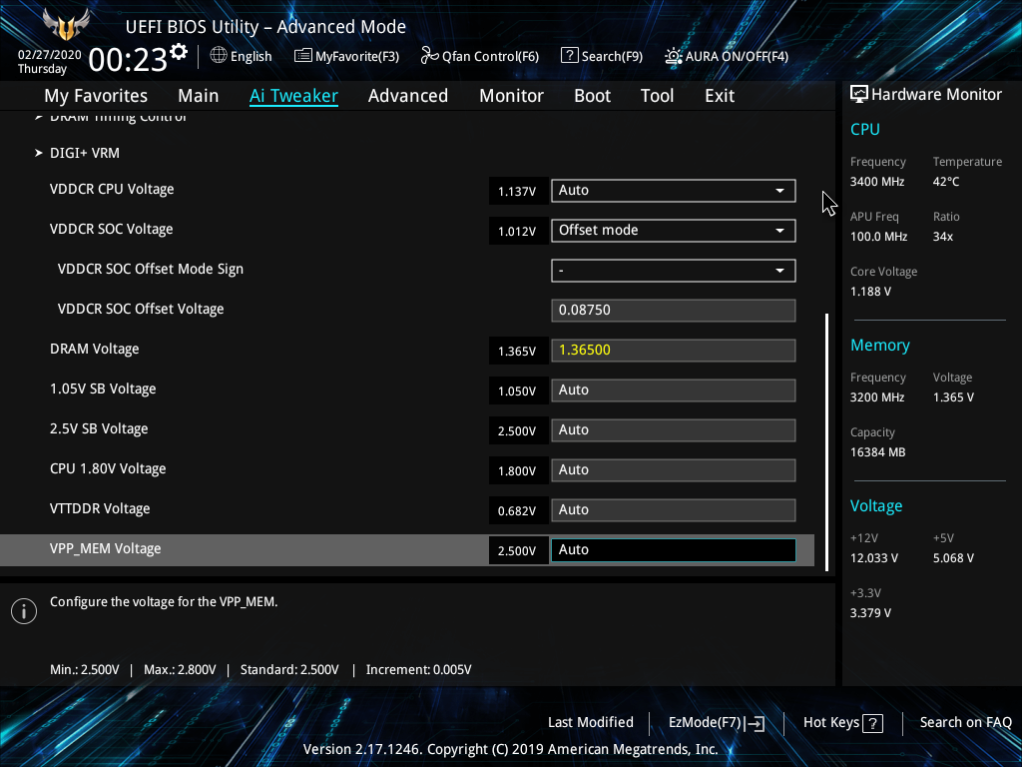This screenshot has width=1022, height=767.
Task: Click the TUF logo emblem
Action: point(66,25)
